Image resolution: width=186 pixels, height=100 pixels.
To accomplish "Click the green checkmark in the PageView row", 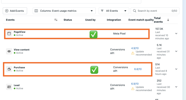I will click(94, 35).
